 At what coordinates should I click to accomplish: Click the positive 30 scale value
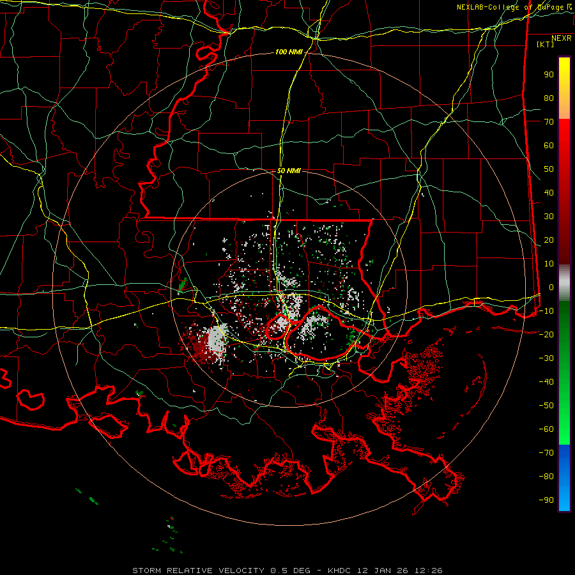[549, 217]
